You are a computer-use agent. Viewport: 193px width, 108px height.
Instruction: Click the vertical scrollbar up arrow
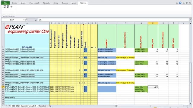(x=190, y=23)
